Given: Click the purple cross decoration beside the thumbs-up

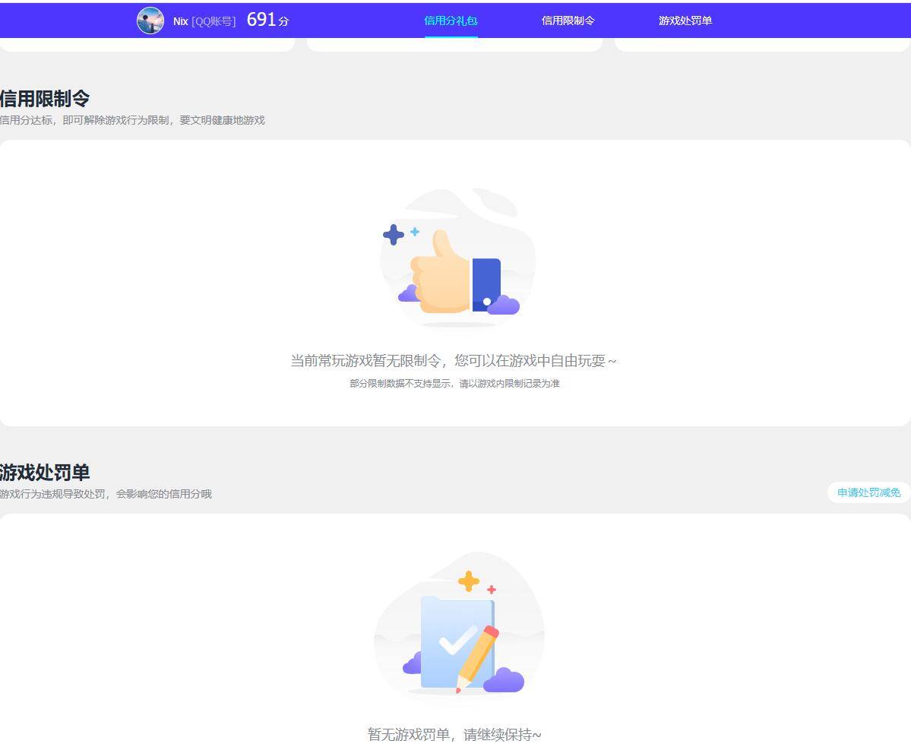Looking at the screenshot, I should [x=394, y=236].
